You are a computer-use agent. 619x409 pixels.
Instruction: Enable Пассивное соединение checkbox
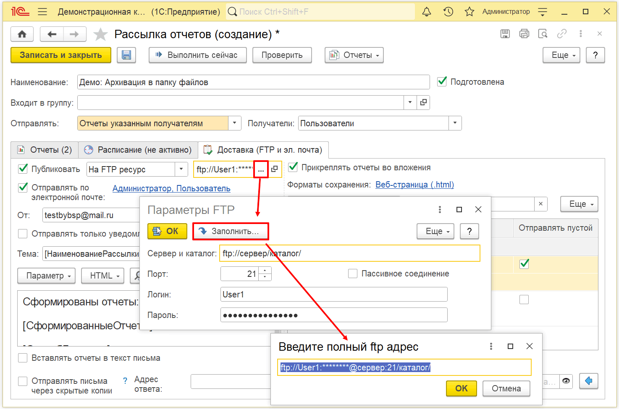(x=353, y=274)
